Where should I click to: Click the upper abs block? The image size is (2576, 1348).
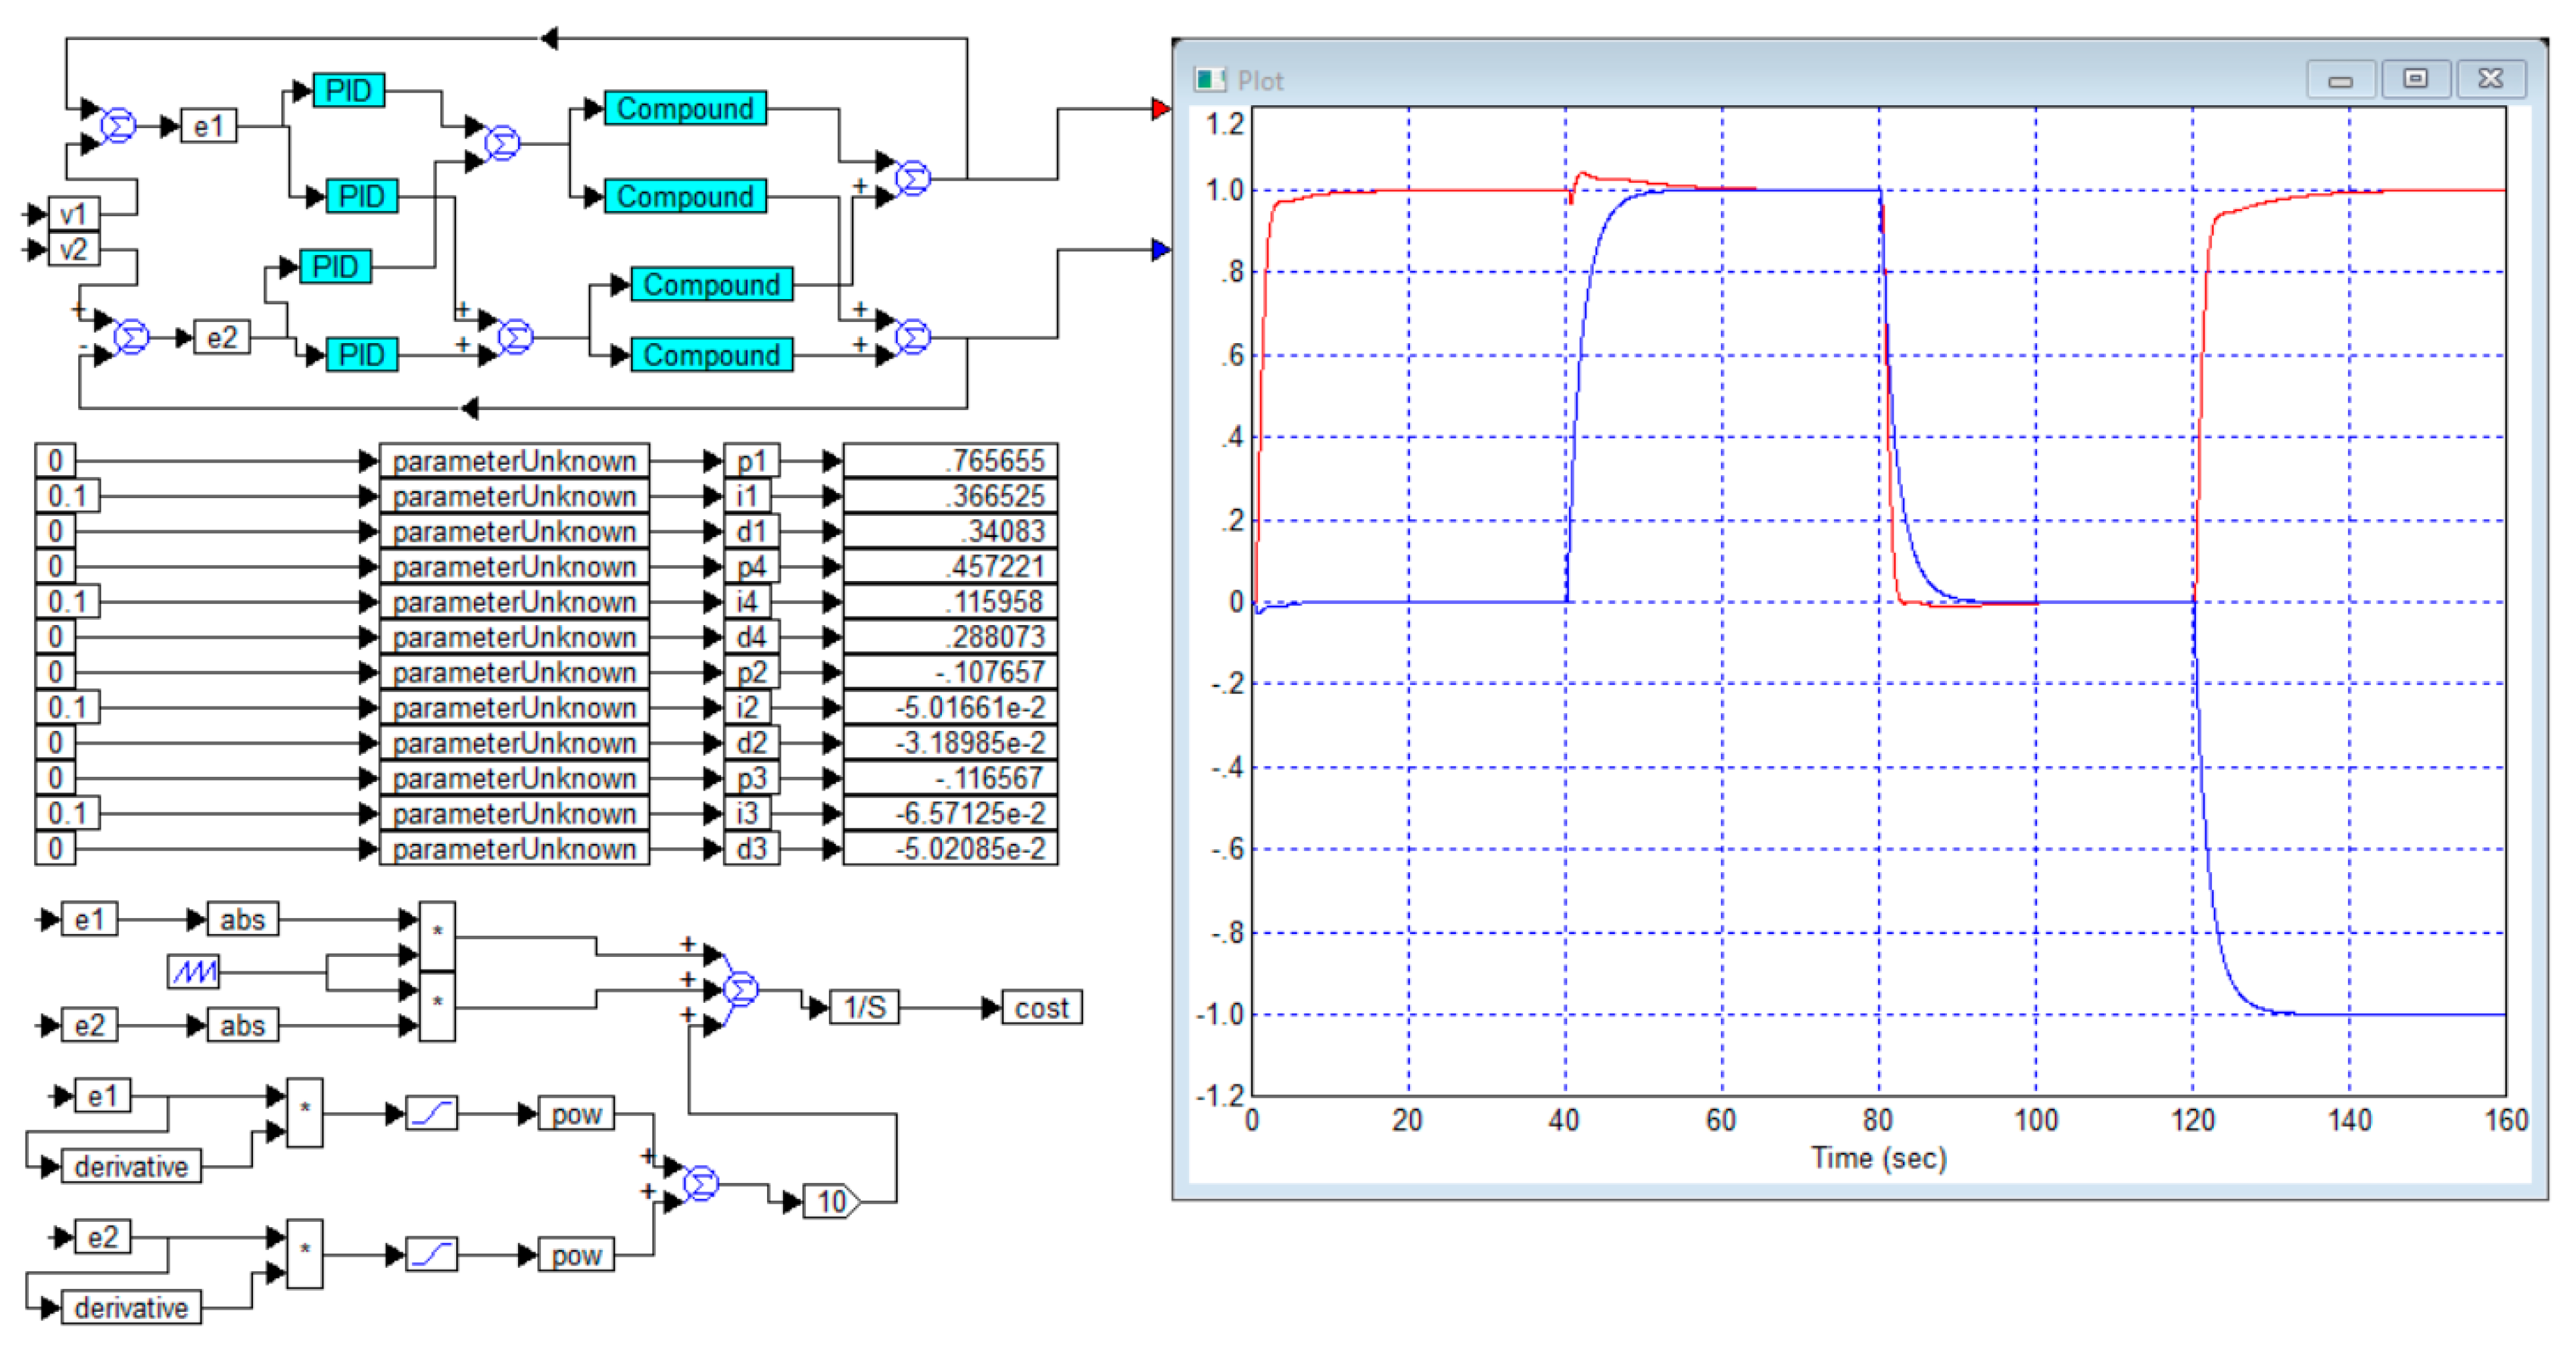(242, 919)
